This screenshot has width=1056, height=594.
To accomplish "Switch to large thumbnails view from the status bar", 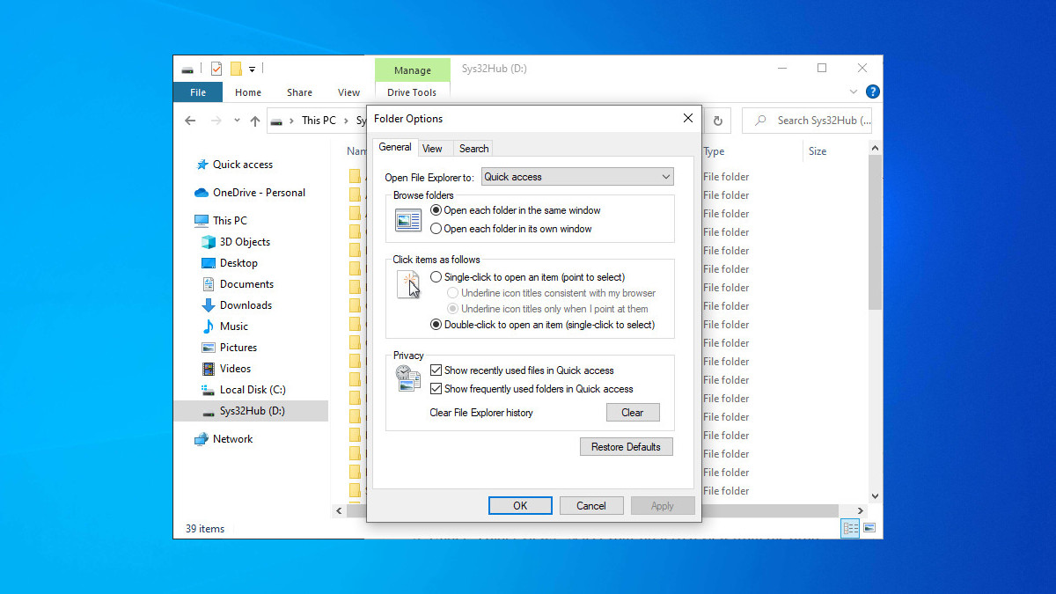I will (869, 528).
